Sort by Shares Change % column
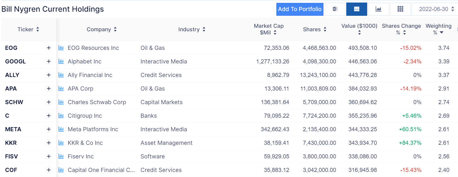Image resolution: width=458 pixels, height=177 pixels. [x=401, y=29]
